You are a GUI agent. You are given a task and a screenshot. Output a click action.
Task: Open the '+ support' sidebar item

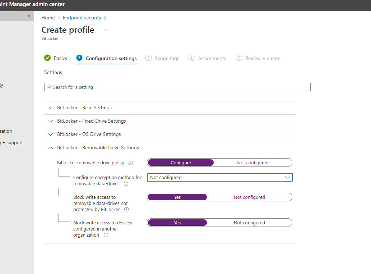[11, 142]
